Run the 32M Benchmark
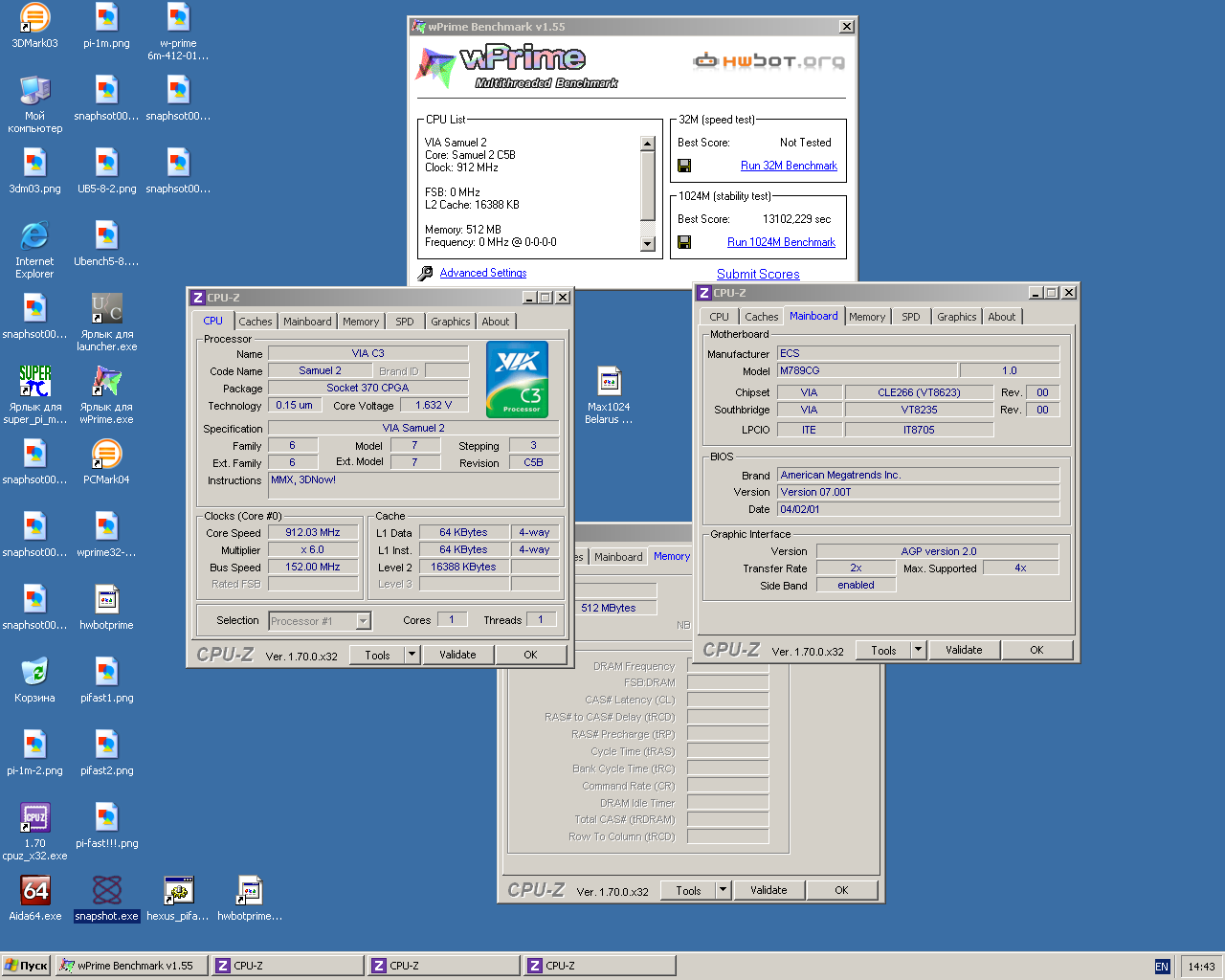The width and height of the screenshot is (1225, 980). pyautogui.click(x=789, y=166)
